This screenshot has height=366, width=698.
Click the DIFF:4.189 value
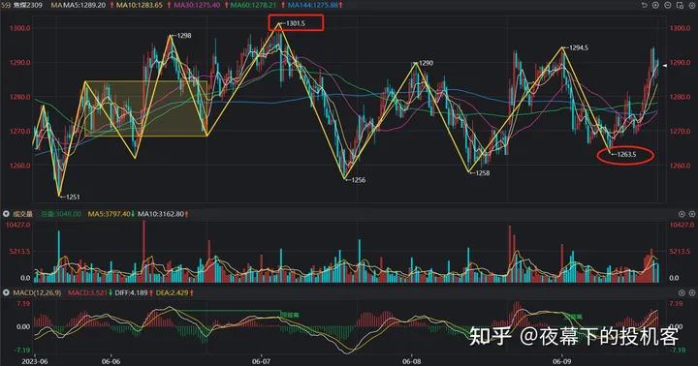[x=131, y=292]
